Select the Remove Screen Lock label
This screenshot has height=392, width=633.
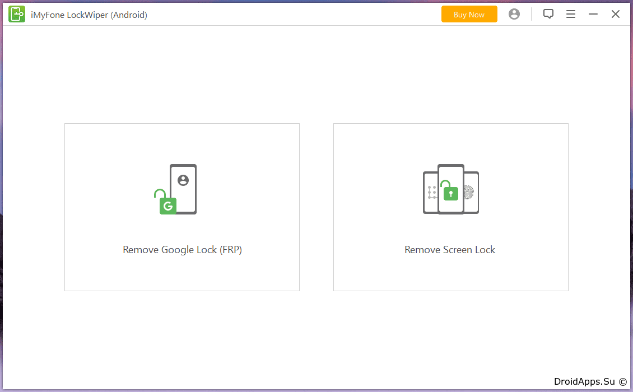450,250
